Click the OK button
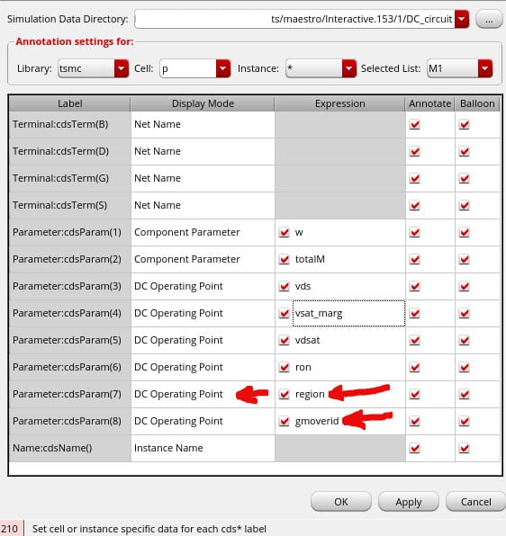Image resolution: width=506 pixels, height=536 pixels. pyautogui.click(x=341, y=502)
